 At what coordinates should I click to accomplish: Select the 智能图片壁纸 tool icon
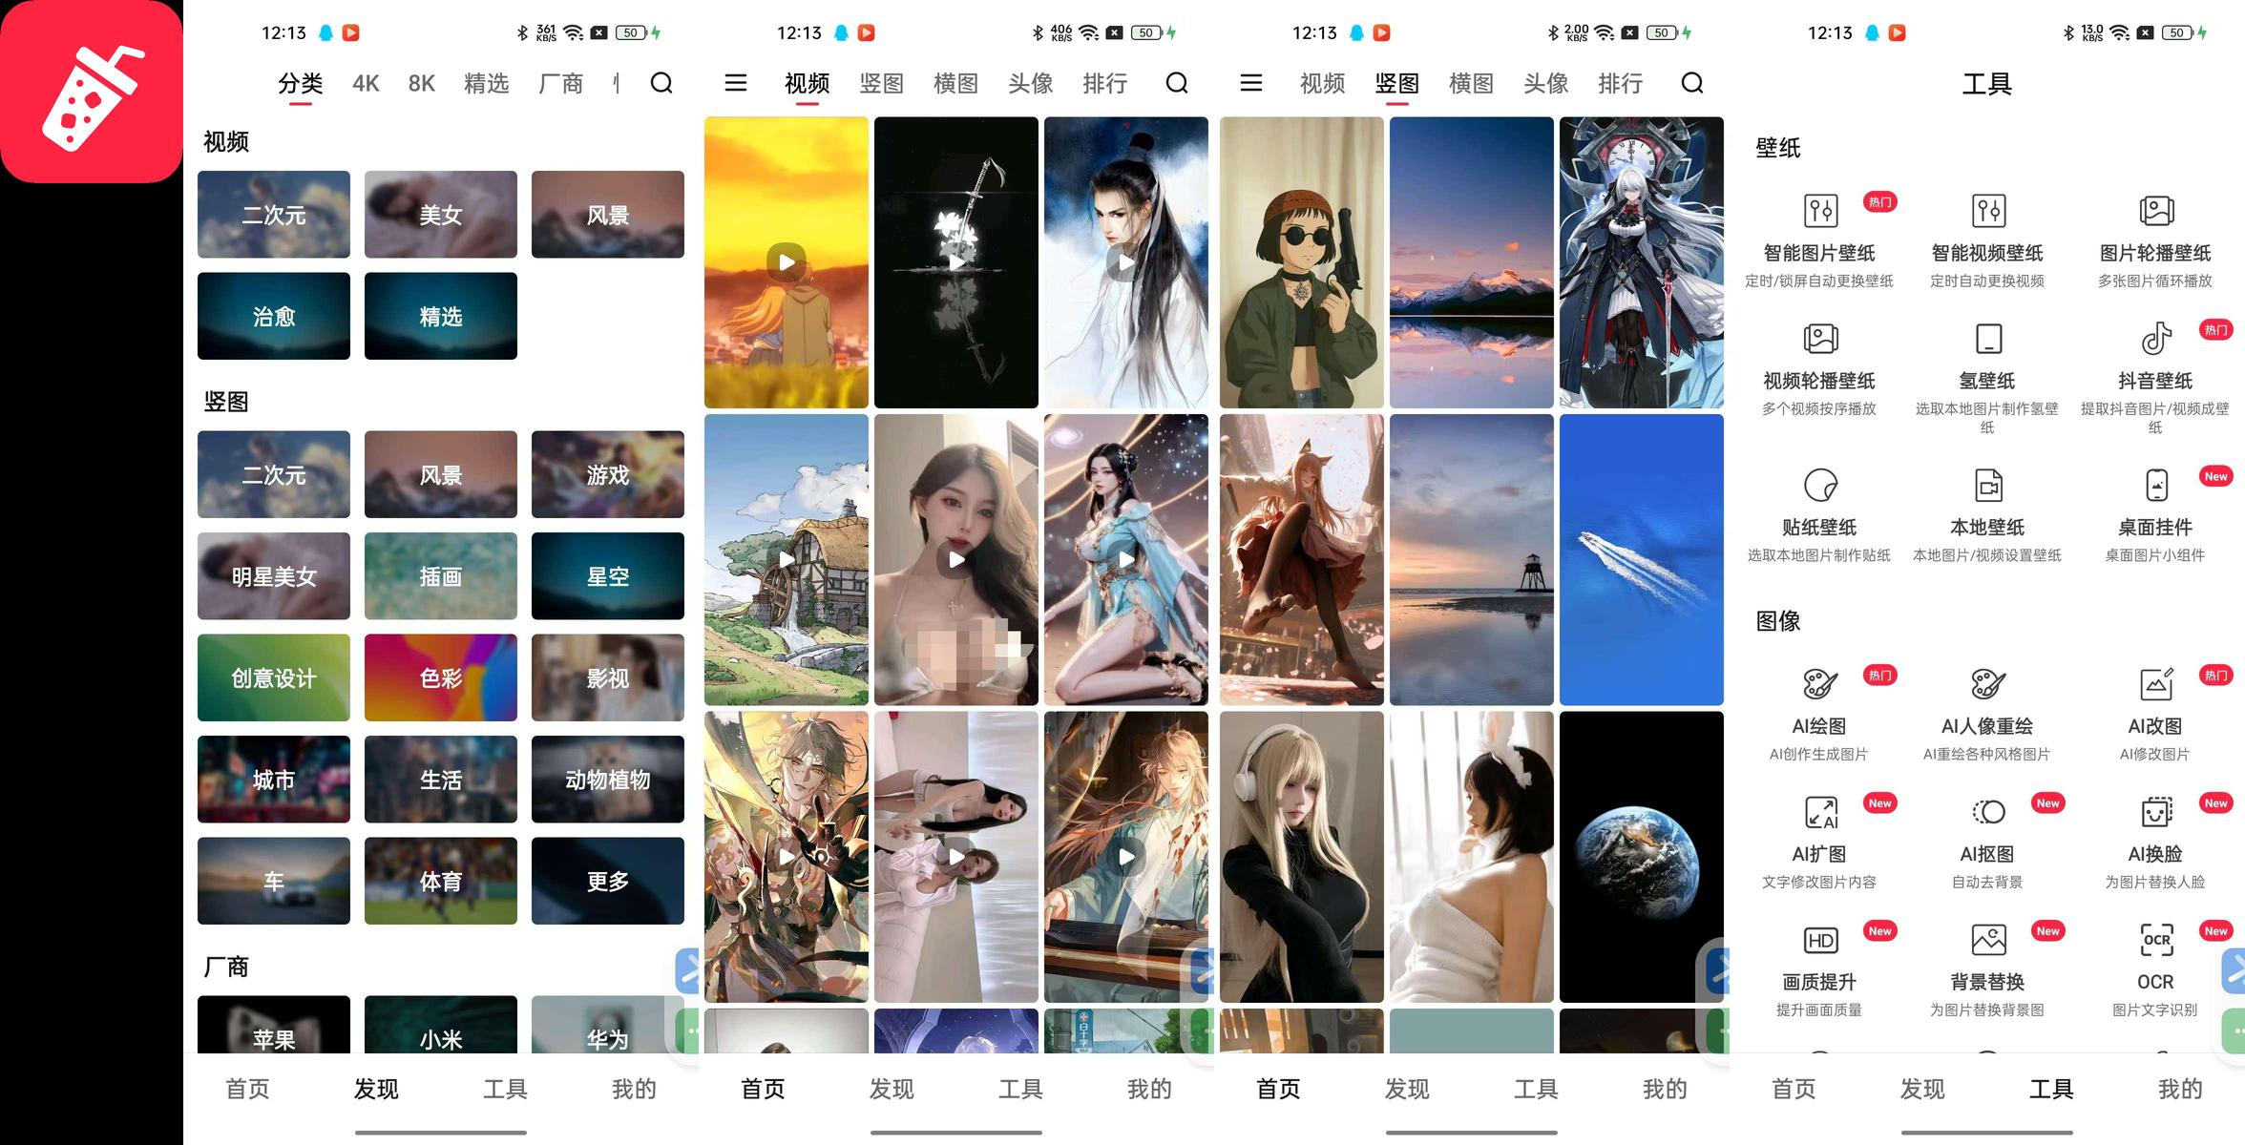point(1819,211)
